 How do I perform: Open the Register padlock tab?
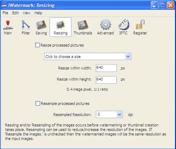tap(140, 27)
